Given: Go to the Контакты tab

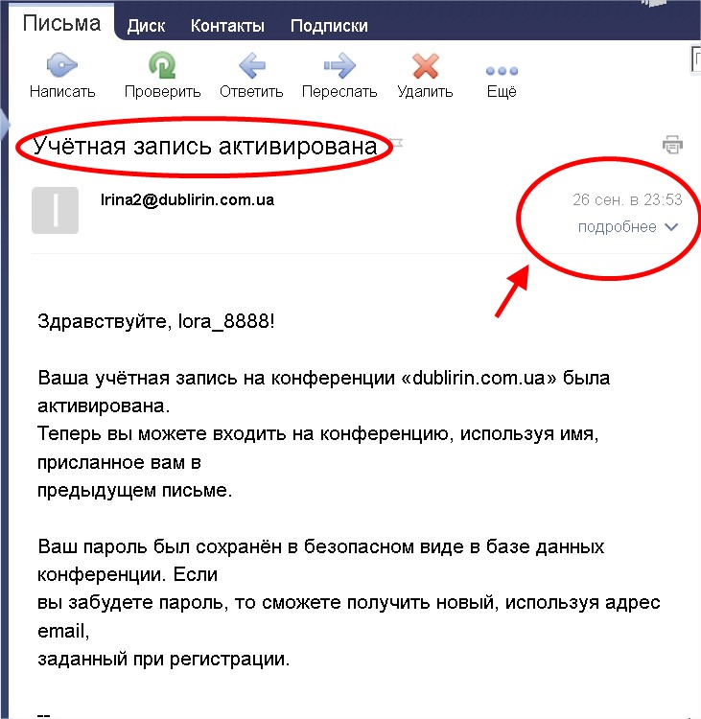Looking at the screenshot, I should (x=227, y=26).
